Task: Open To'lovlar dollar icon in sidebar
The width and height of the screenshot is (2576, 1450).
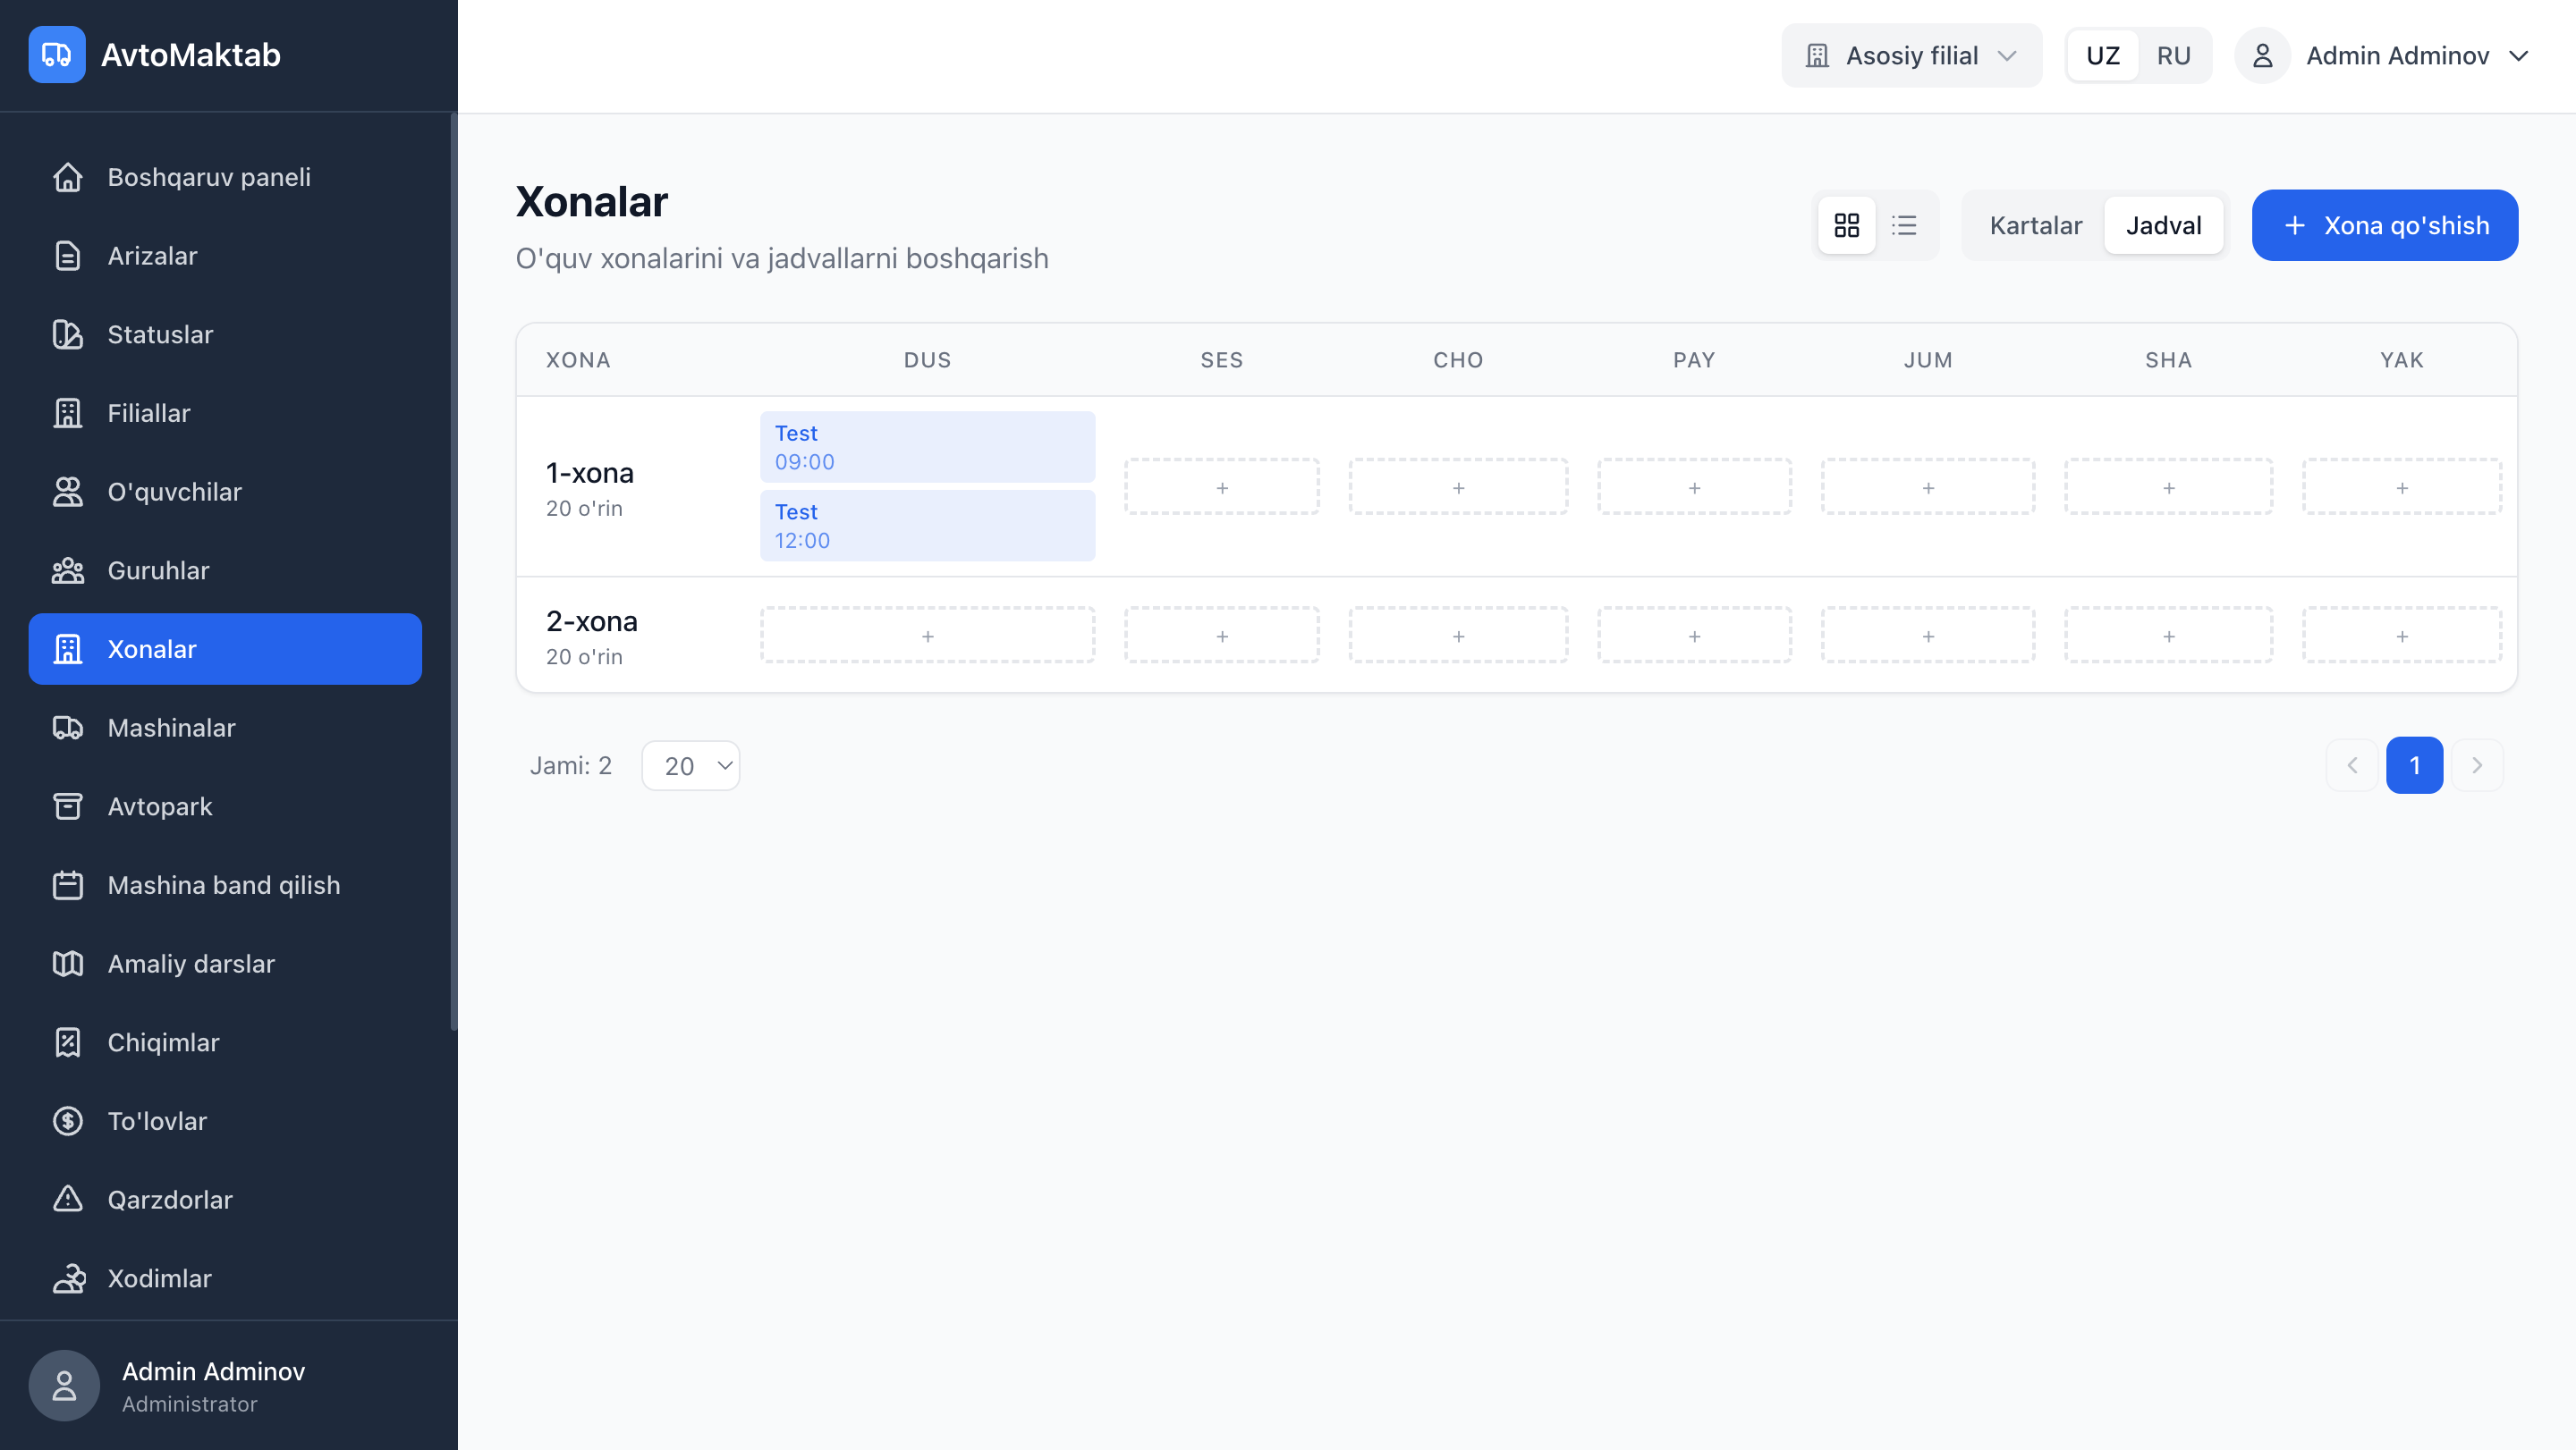Action: tap(67, 1120)
